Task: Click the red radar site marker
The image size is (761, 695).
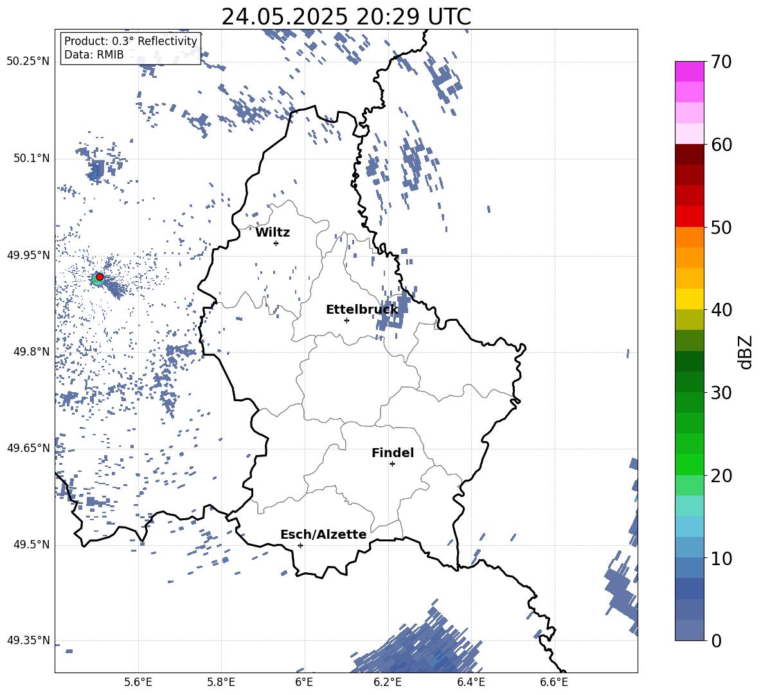Action: [x=100, y=277]
